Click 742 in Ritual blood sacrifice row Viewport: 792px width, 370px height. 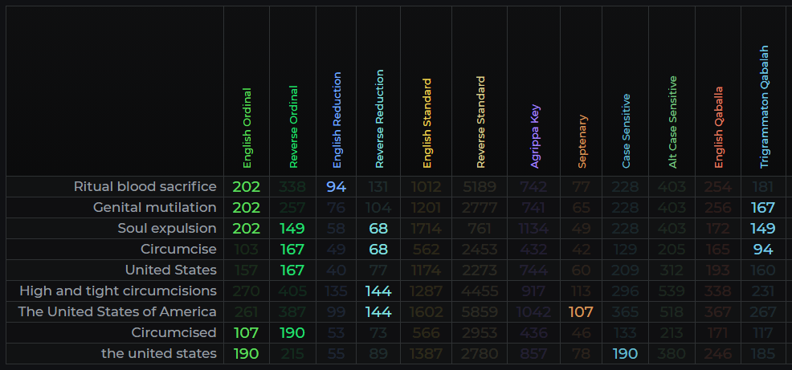[x=534, y=187]
